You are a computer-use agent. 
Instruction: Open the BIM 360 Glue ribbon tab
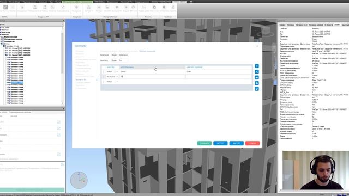[99, 2]
